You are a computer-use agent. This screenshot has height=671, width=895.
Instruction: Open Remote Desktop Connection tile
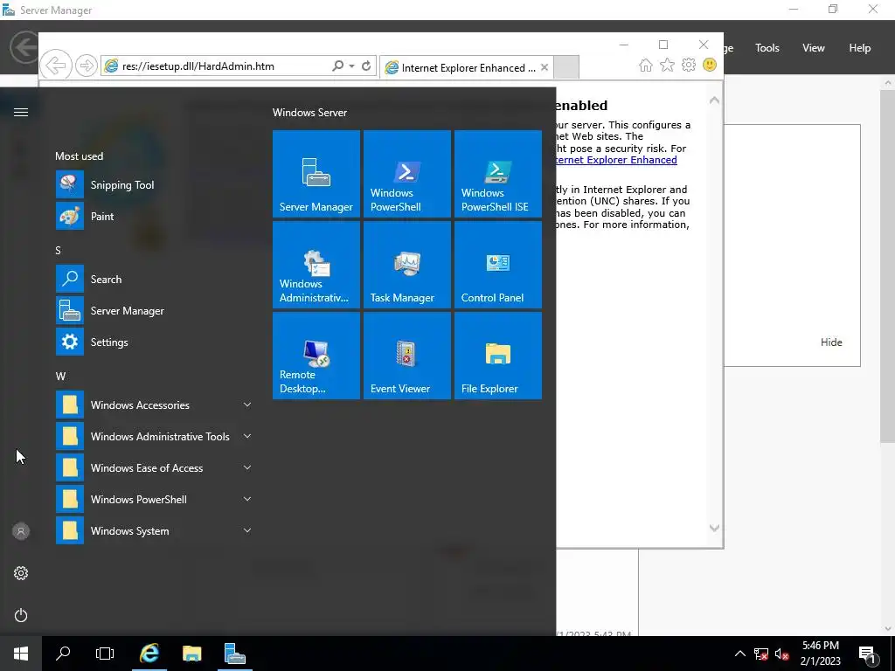(316, 356)
